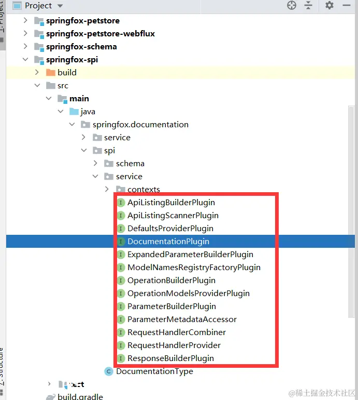The image size is (358, 400).
Task: Expand the springfox-schema module
Action: coord(25,46)
